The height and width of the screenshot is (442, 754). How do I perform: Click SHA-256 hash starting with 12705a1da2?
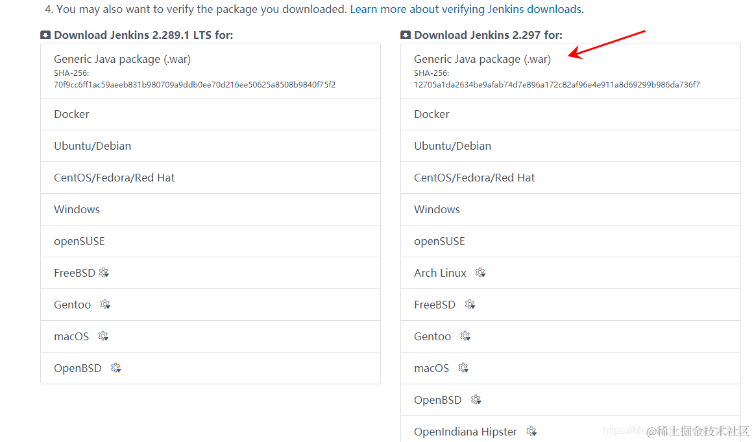(x=557, y=84)
